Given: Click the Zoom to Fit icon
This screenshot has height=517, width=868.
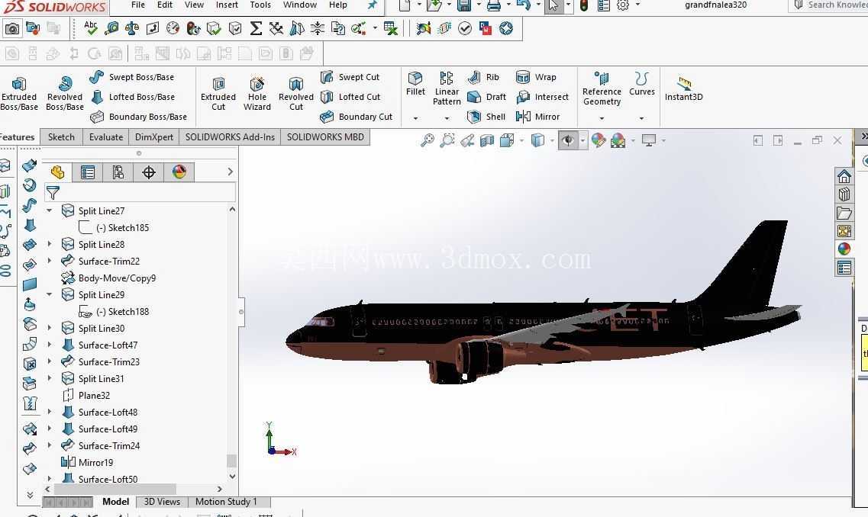Looking at the screenshot, I should pos(427,140).
